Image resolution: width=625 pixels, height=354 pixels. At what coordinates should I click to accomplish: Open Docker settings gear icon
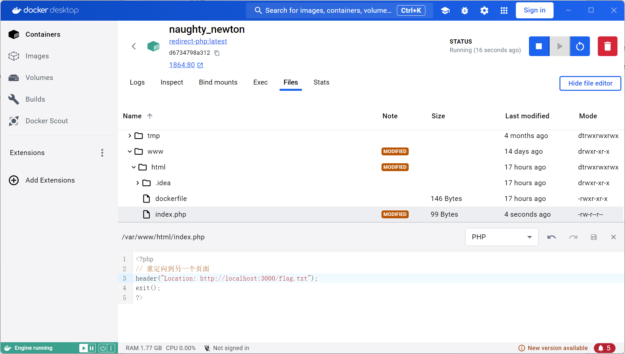coord(484,10)
